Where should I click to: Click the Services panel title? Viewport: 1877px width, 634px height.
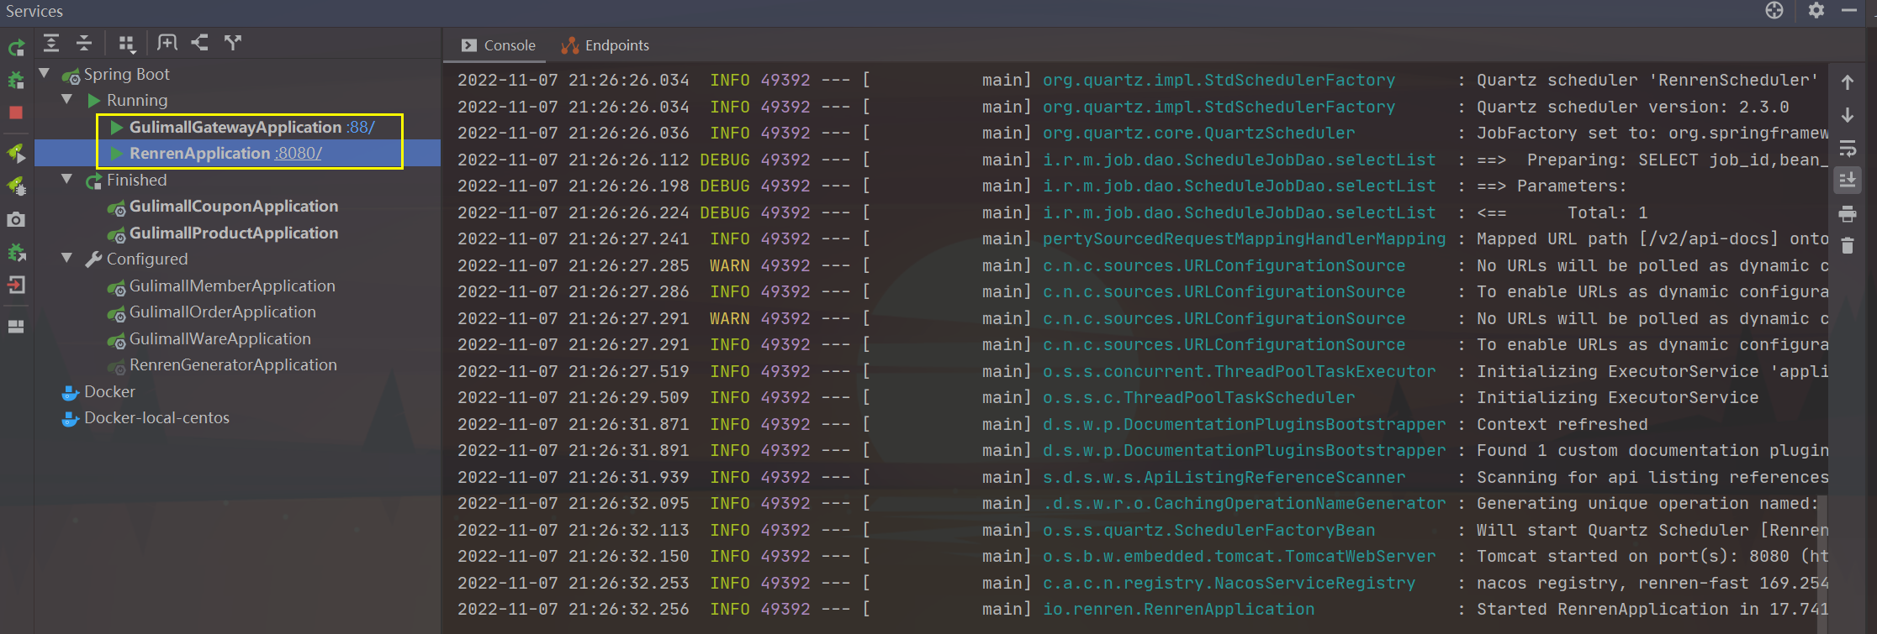click(x=34, y=11)
